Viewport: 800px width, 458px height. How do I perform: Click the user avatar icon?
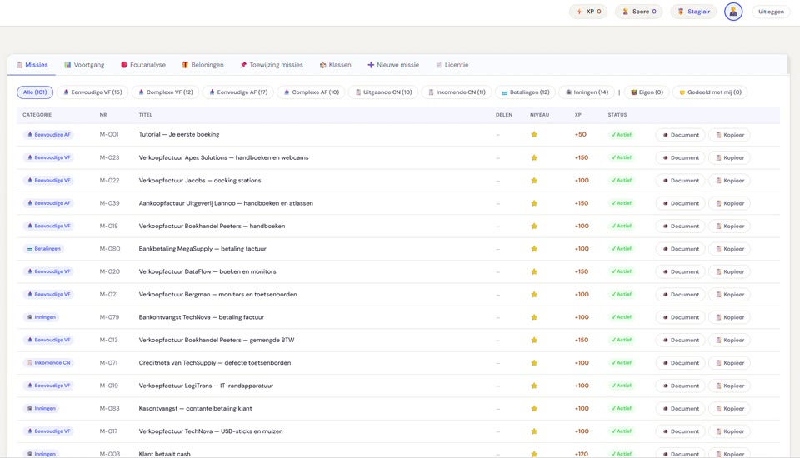coord(733,12)
